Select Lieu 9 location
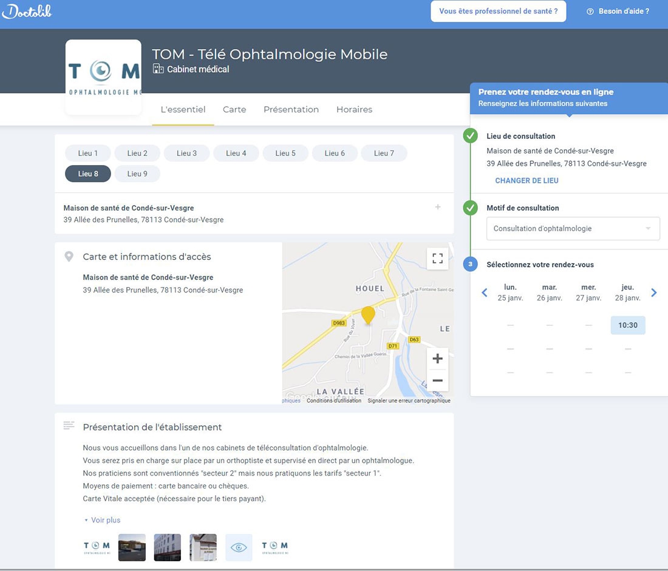 pyautogui.click(x=137, y=174)
